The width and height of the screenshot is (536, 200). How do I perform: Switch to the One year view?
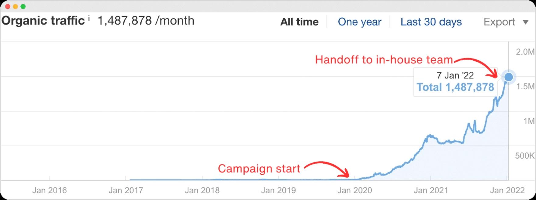tap(359, 22)
